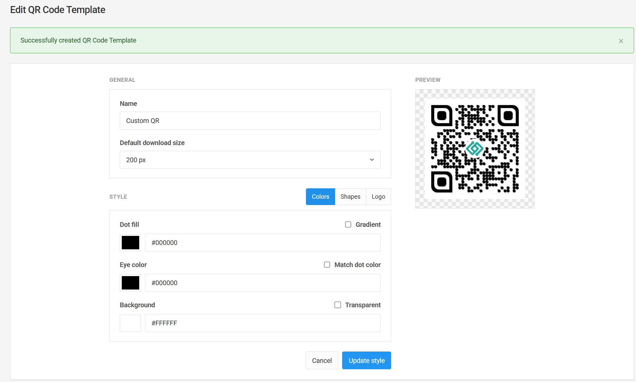Open the Default download size dropdown

[250, 160]
